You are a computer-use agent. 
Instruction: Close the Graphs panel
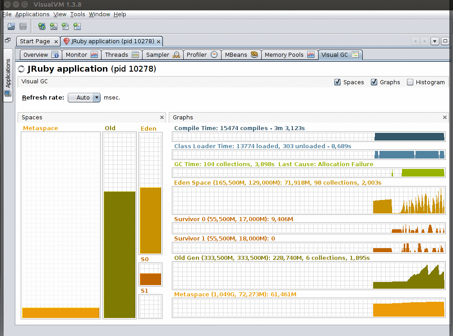coord(444,118)
